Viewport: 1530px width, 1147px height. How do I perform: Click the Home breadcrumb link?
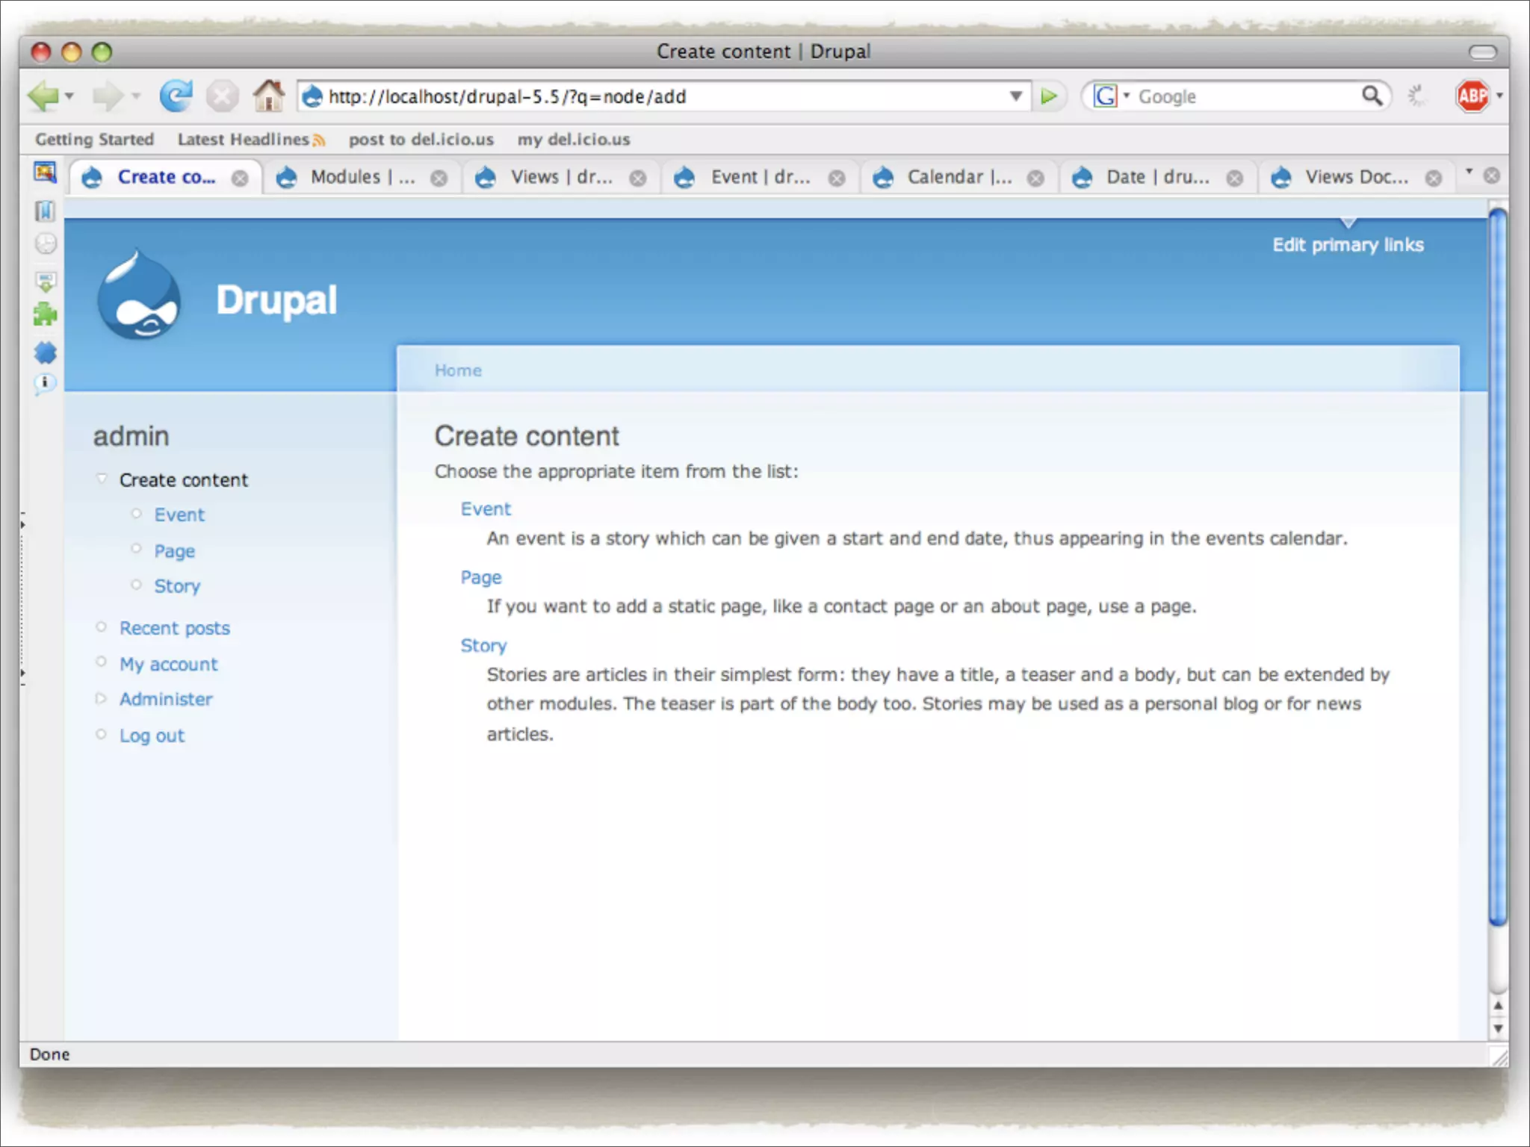458,370
